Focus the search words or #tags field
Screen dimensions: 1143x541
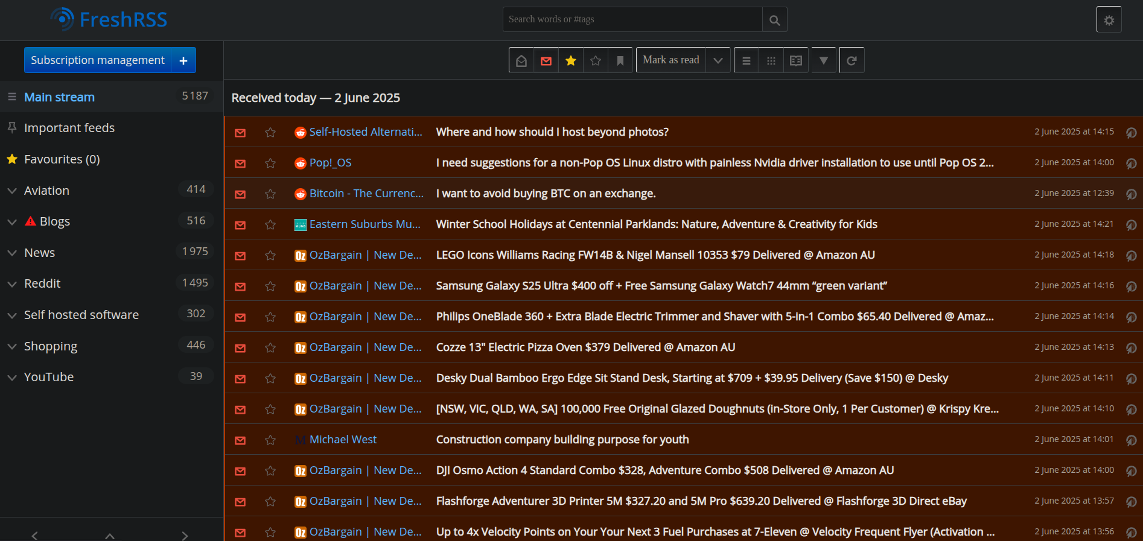coord(632,20)
